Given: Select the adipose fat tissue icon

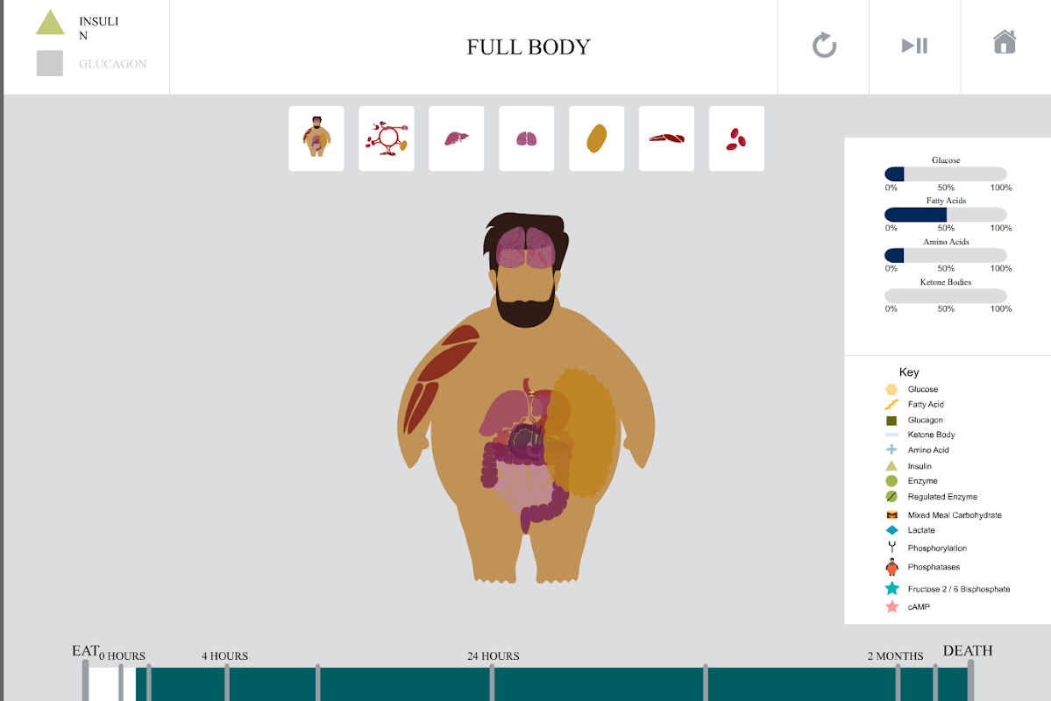Looking at the screenshot, I should tap(597, 138).
